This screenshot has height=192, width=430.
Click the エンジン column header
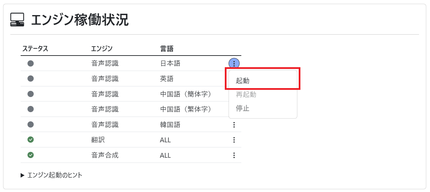[x=102, y=49]
